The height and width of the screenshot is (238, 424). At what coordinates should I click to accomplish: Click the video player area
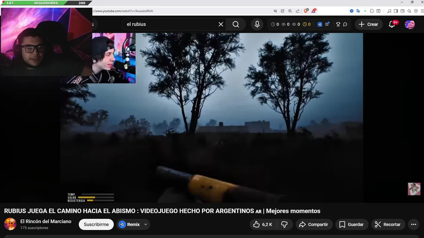click(x=211, y=117)
